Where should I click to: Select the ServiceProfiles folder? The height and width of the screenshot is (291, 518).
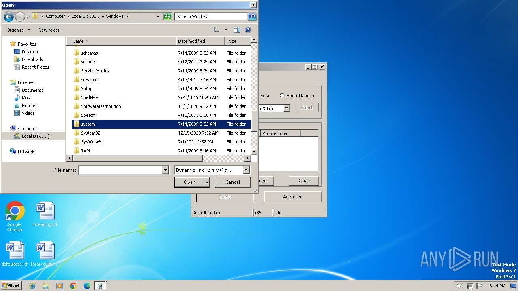tap(161, 71)
